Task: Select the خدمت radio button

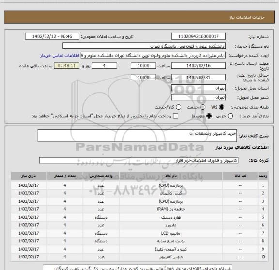Action: pyautogui.click(x=203, y=107)
